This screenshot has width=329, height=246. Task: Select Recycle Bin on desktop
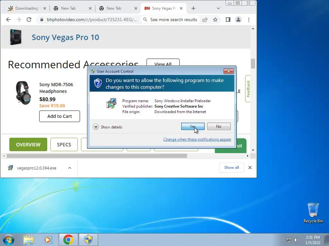pos(313,213)
